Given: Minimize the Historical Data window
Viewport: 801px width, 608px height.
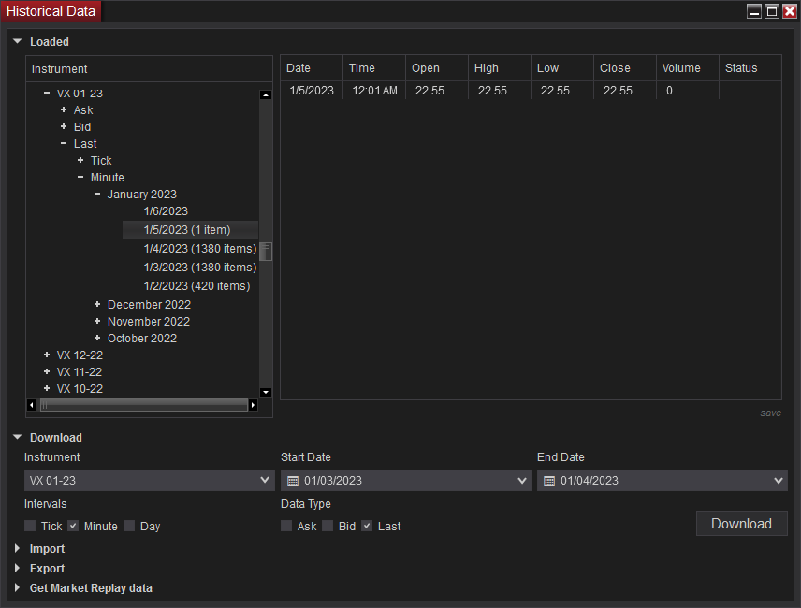Looking at the screenshot, I should tap(754, 11).
